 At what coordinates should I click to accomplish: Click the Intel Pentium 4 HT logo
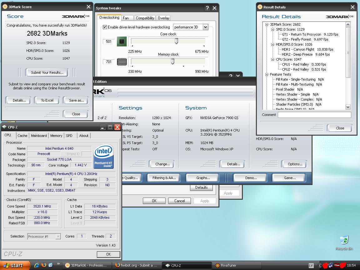pyautogui.click(x=103, y=156)
